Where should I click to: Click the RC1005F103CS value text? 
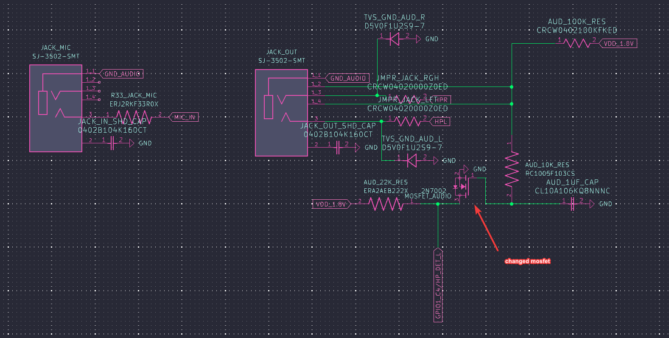(x=550, y=173)
